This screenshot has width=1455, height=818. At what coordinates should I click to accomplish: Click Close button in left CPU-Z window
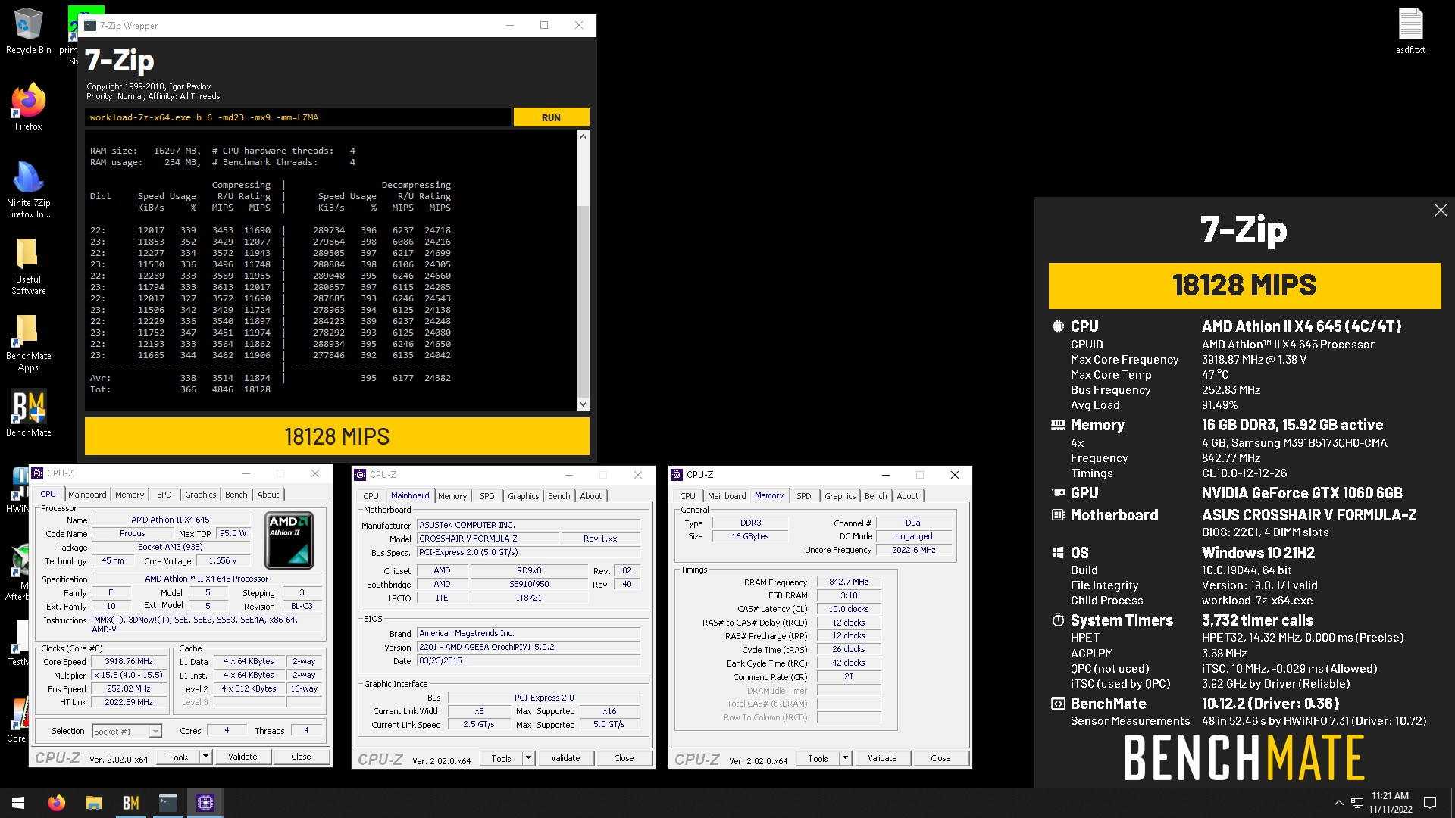[301, 757]
